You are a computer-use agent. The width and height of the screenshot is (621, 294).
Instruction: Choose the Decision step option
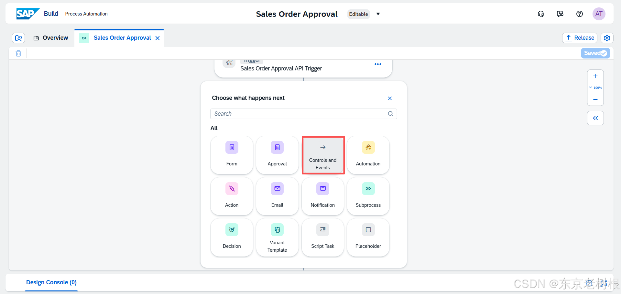coord(232,237)
